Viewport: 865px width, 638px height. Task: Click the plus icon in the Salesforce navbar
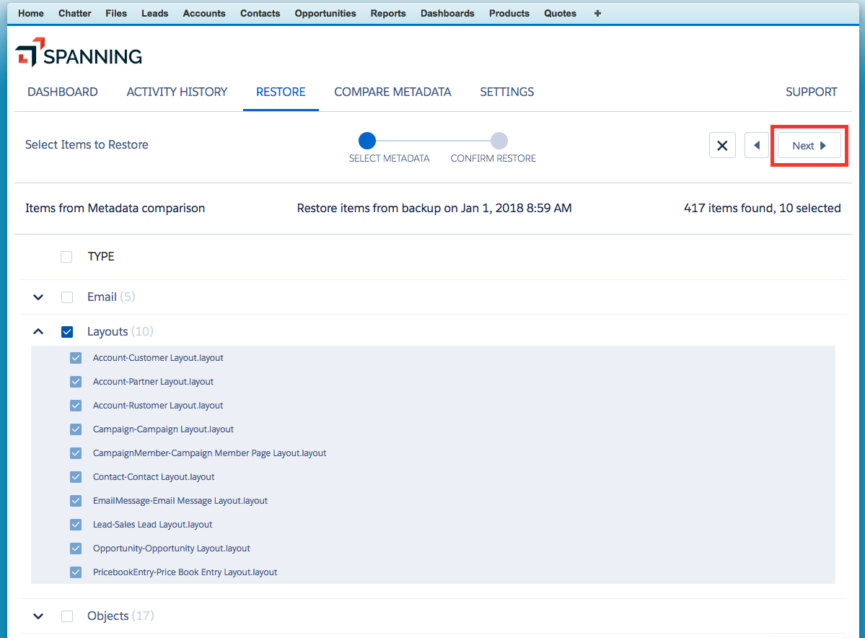(x=597, y=13)
